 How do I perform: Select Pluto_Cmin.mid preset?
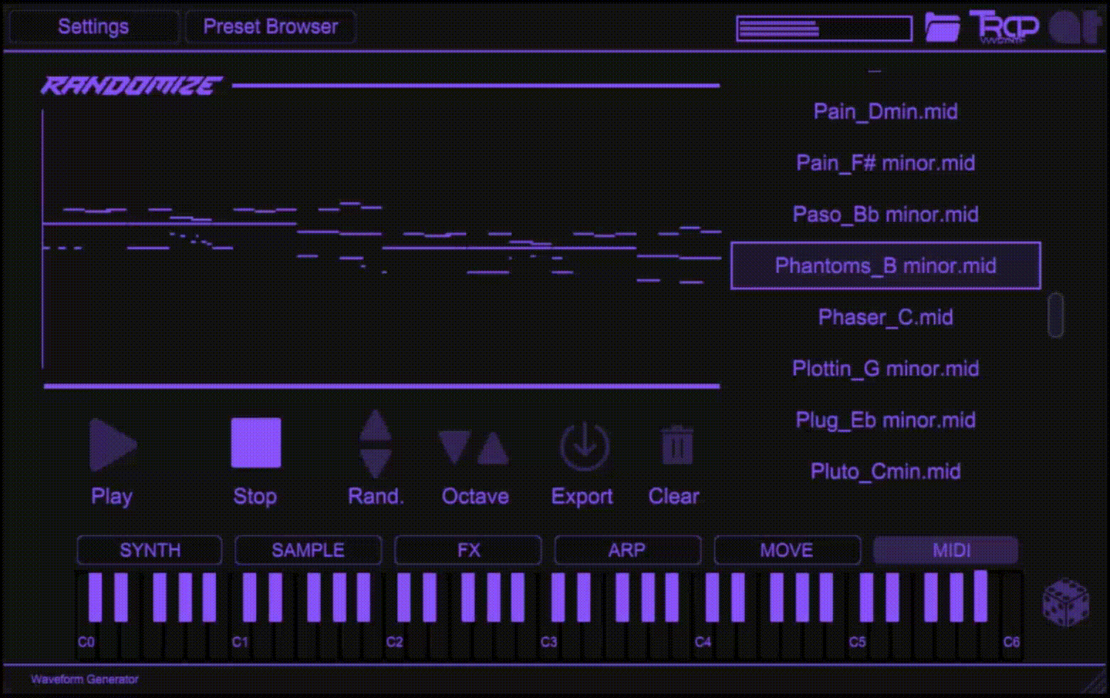coord(885,471)
